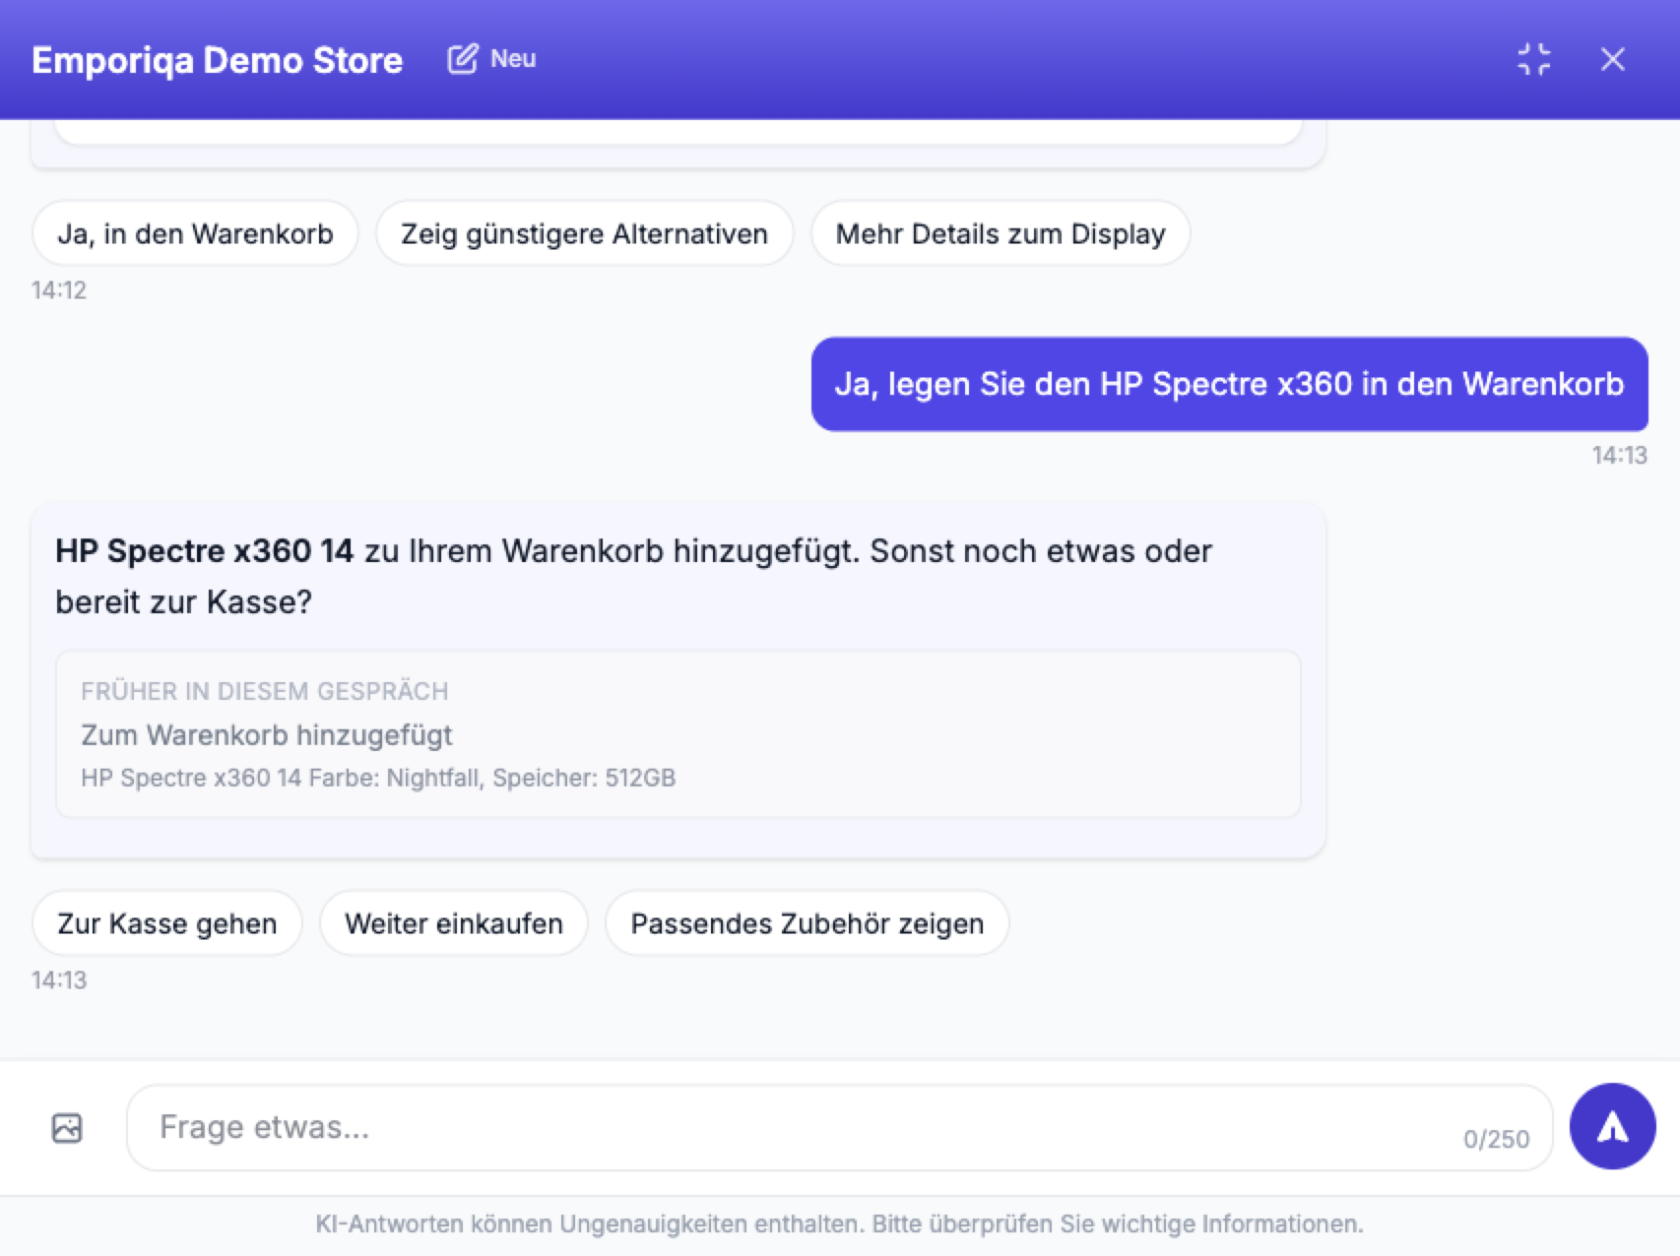Start a new chat with Neu
The image size is (1680, 1256).
(x=492, y=59)
